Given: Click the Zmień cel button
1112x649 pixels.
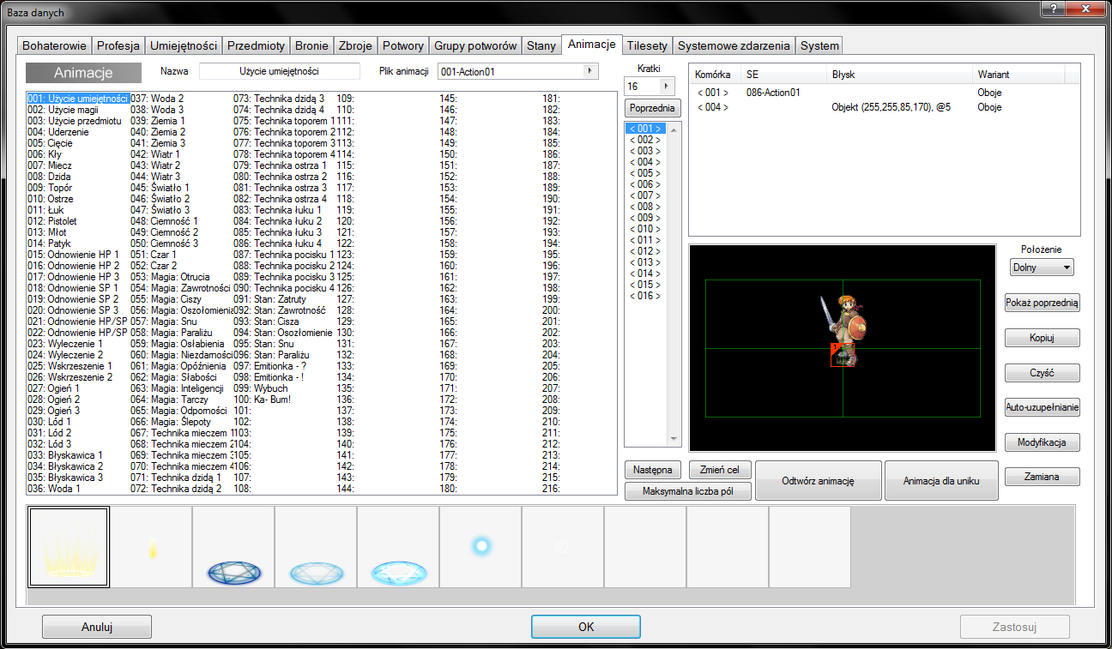Looking at the screenshot, I should click(720, 470).
